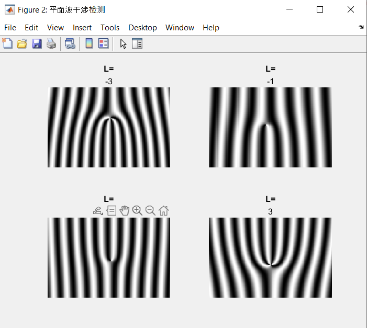Click the Open File folder icon

(22, 44)
